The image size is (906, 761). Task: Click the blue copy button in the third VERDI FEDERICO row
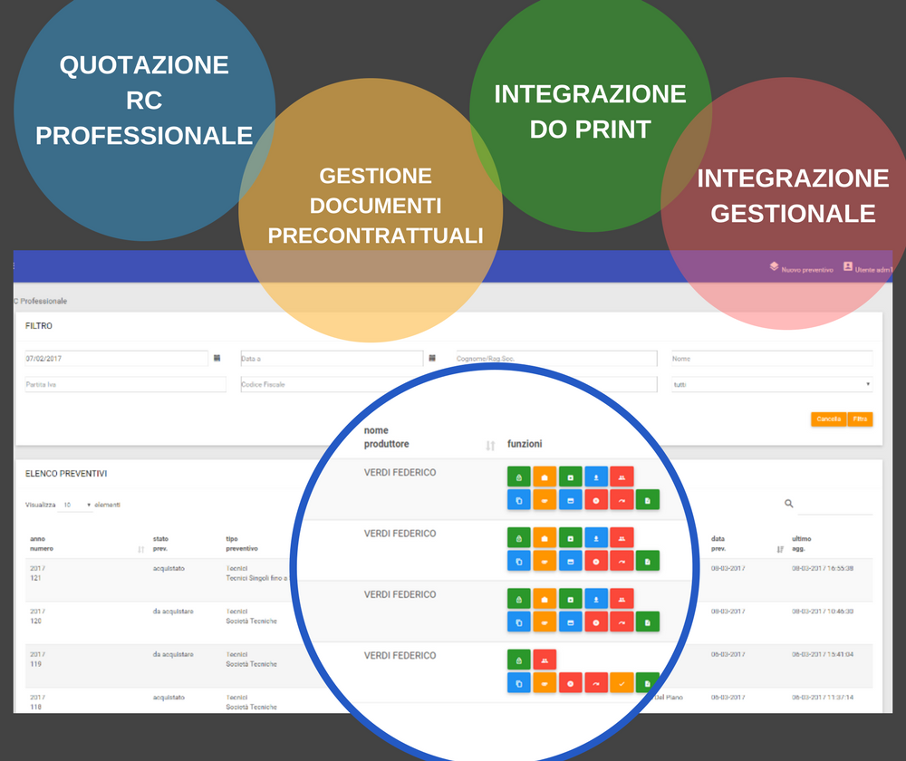(x=519, y=622)
